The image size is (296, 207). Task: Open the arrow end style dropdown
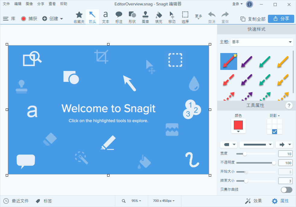click(284, 145)
